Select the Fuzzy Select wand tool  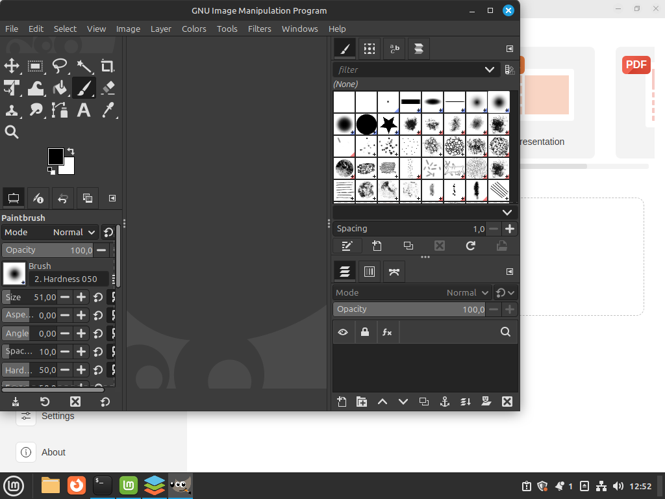[84, 66]
